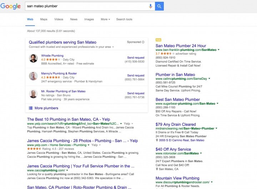Open dropdown arrow next to cacciaplumbing.com URL
Image resolution: width=257 pixels, height=189 pixels.
click(x=67, y=170)
